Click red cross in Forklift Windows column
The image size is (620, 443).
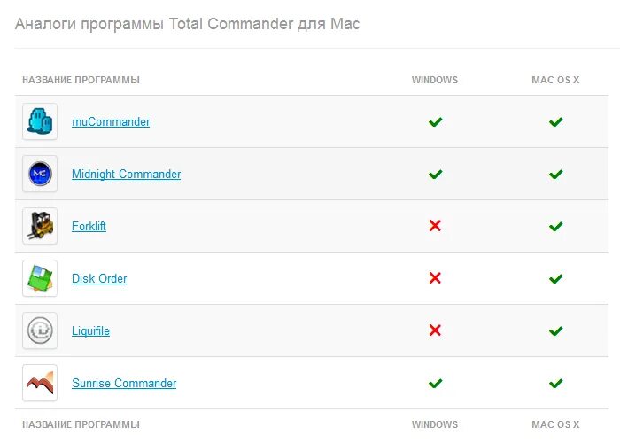[435, 226]
